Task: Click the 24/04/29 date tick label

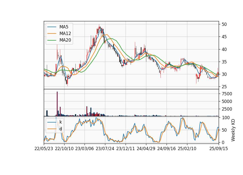Action: pos(146,149)
